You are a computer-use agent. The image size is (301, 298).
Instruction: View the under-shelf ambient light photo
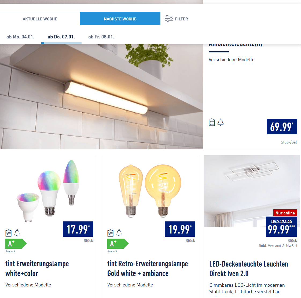[x=102, y=96]
